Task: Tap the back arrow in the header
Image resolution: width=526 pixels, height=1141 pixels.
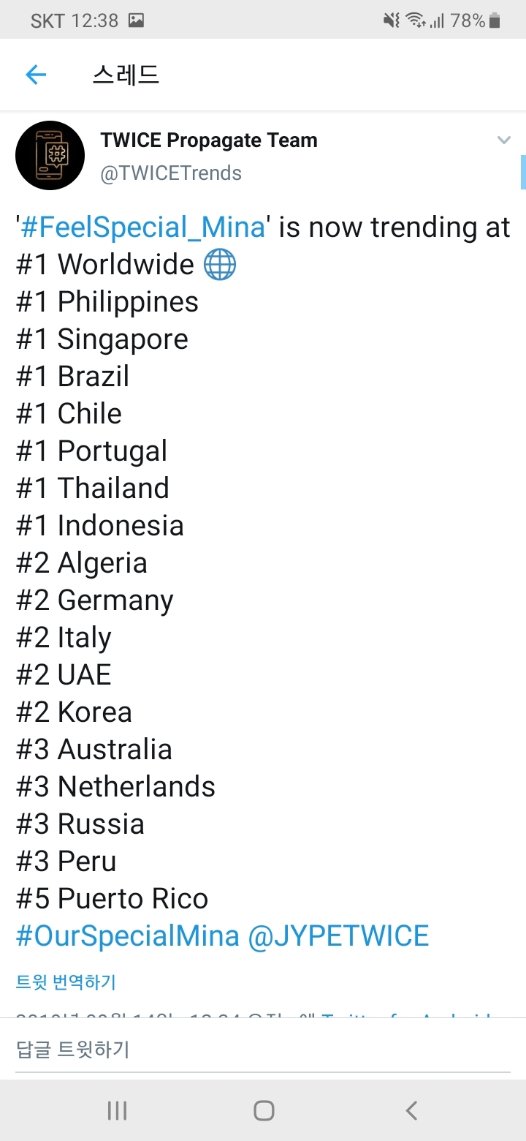Action: 36,75
